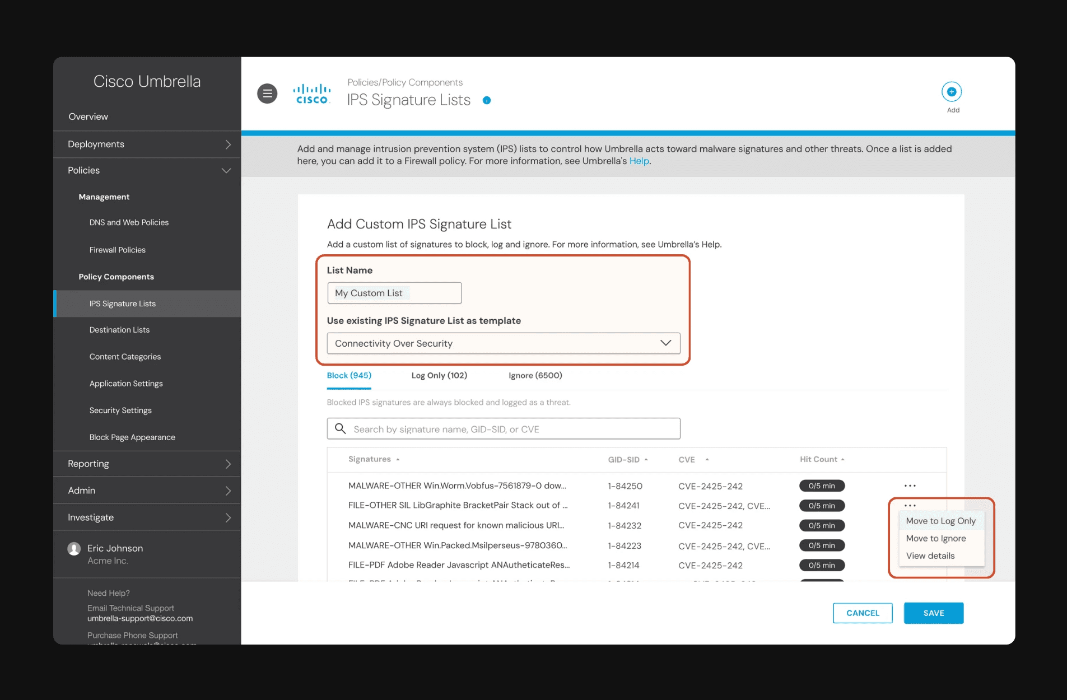This screenshot has height=700, width=1067.
Task: Click FILE-PDF Adobe Reader Javascript ANAutheticateRes signature row
Action: (459, 565)
